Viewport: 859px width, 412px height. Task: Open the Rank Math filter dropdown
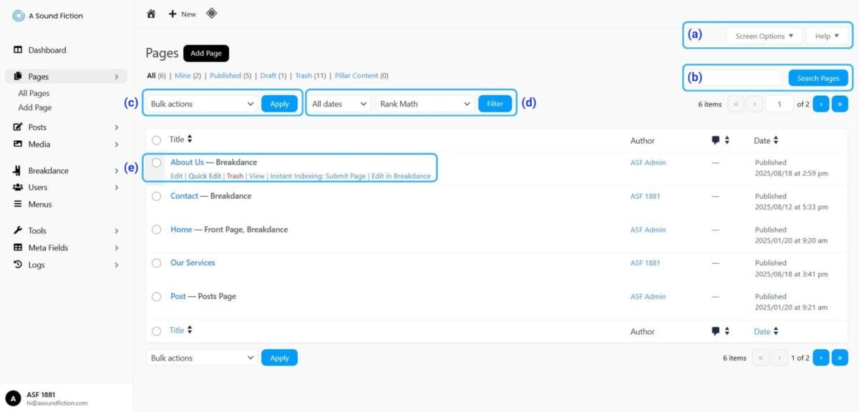424,103
